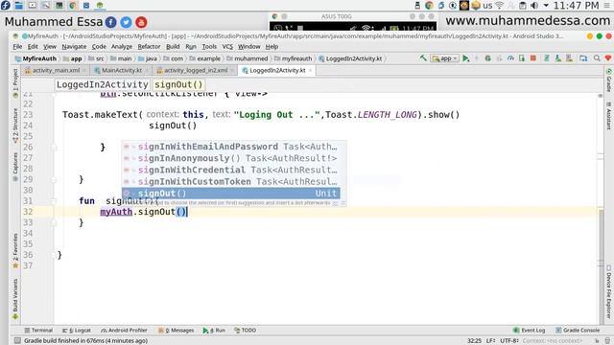Click the tool windows toggle icon in status bar
The height and width of the screenshot is (345, 614).
17,341
